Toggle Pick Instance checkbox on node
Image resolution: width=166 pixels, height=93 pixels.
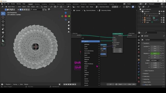point(114,42)
